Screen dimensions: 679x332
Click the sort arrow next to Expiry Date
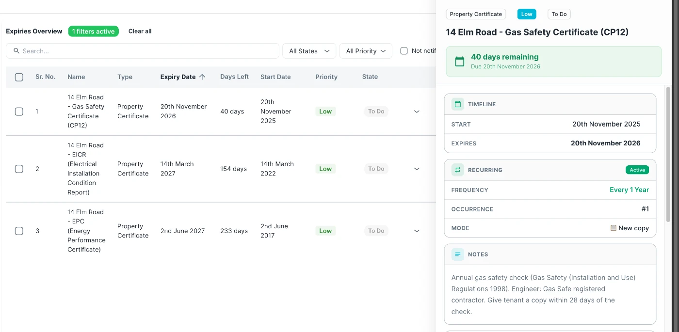(x=202, y=77)
